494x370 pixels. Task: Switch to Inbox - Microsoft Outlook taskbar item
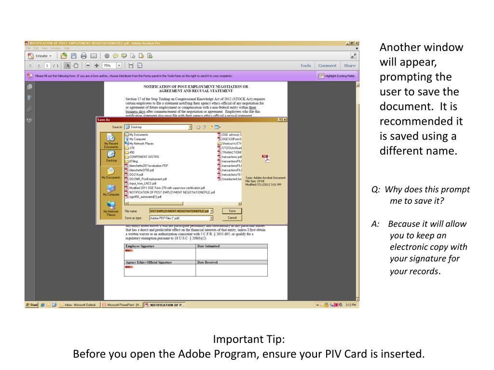coord(79,305)
